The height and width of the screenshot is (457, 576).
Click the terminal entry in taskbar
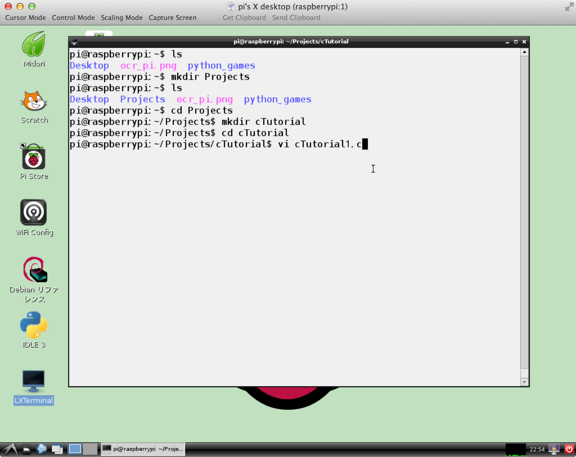[x=143, y=449]
